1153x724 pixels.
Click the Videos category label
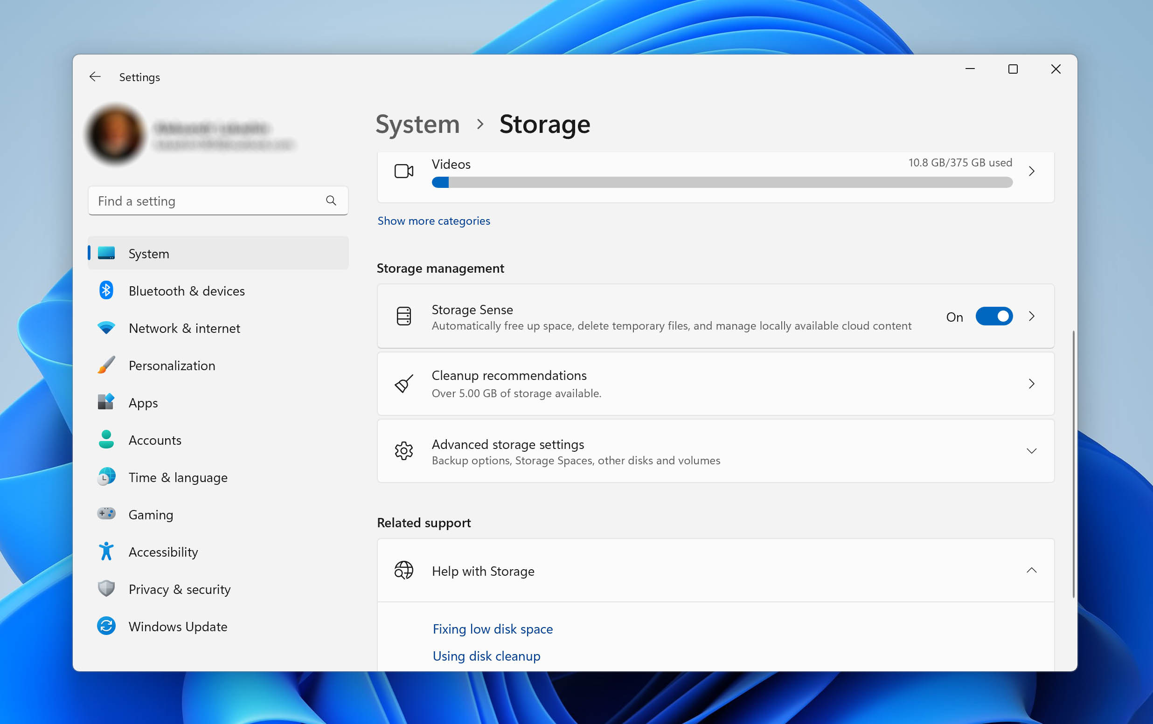451,164
